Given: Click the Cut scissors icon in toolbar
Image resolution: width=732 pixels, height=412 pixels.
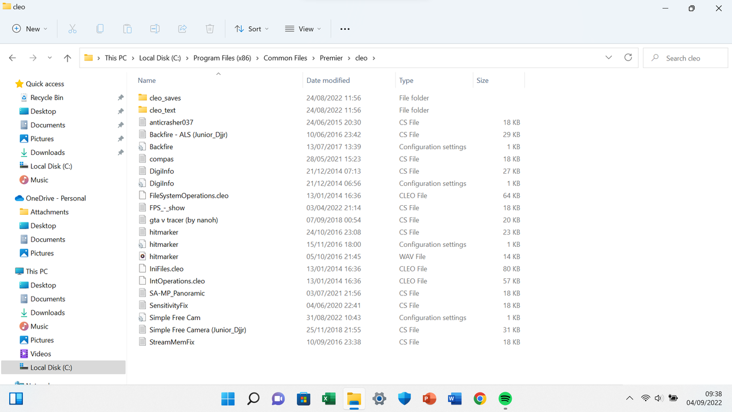Looking at the screenshot, I should [72, 29].
